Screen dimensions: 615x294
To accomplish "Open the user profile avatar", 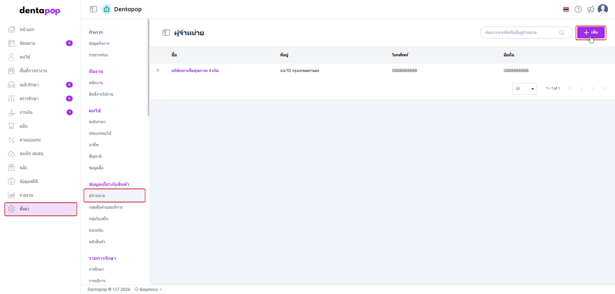I will 603,9.
